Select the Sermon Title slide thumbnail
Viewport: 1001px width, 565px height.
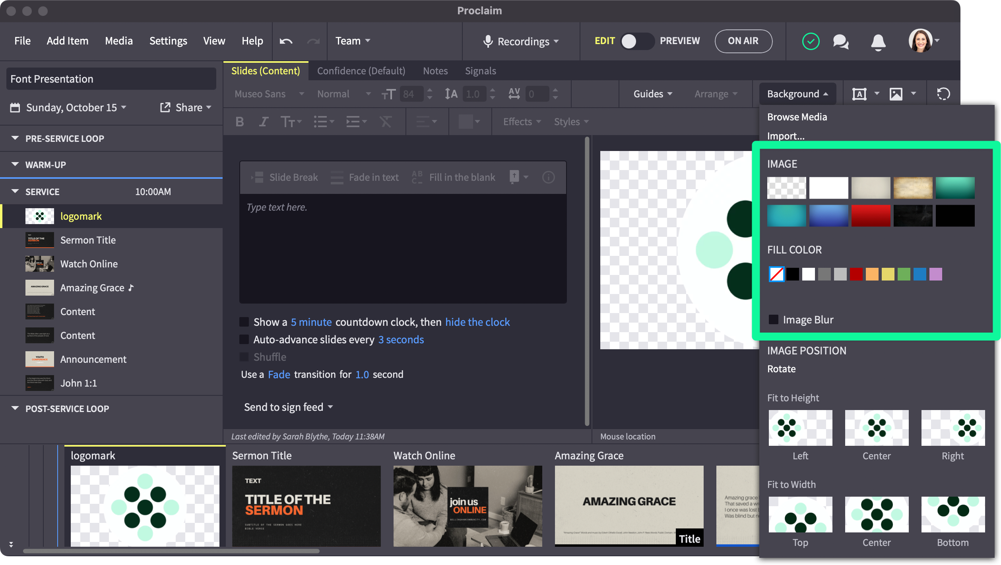306,506
